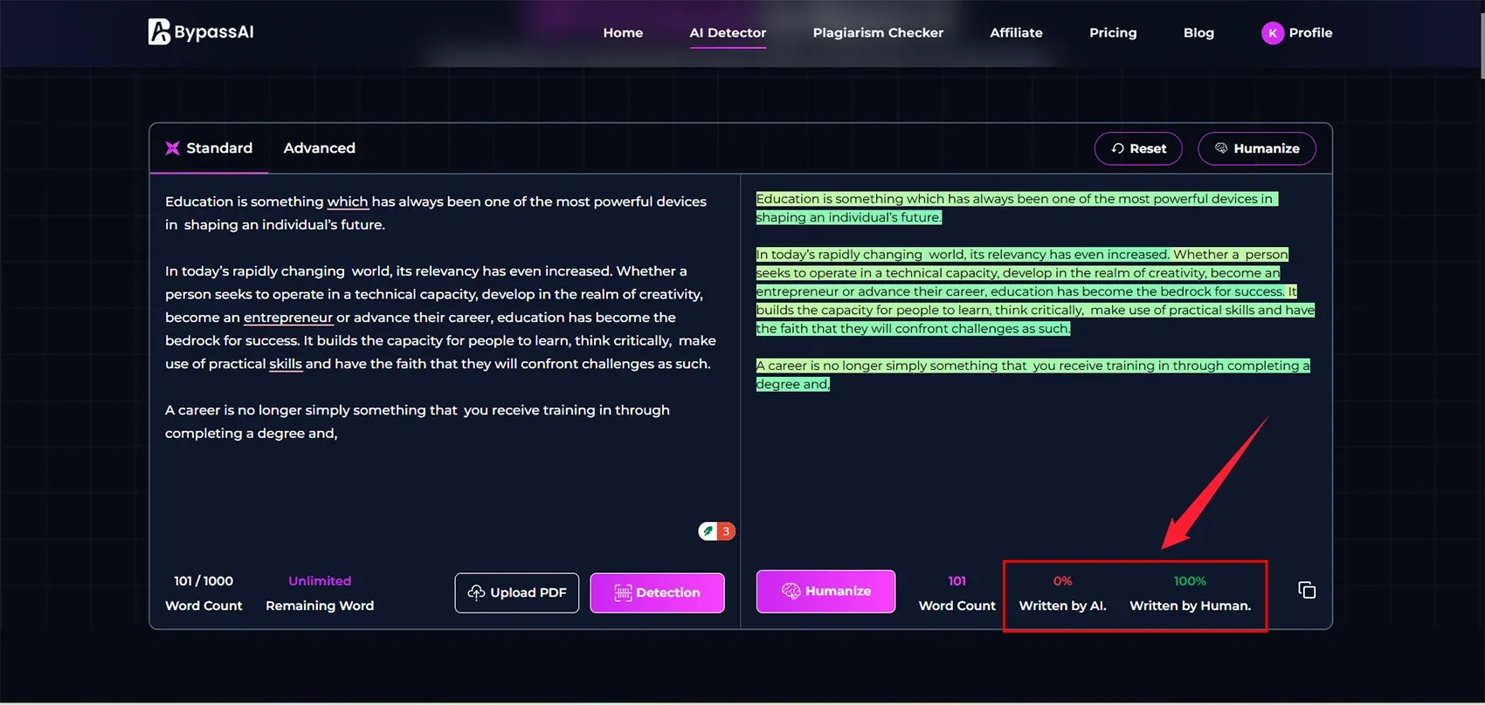The height and width of the screenshot is (705, 1485).
Task: Switch to the Advanced tab
Action: (319, 148)
